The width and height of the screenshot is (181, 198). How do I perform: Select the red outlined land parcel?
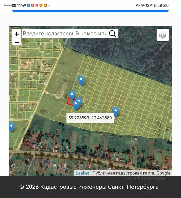point(70,102)
